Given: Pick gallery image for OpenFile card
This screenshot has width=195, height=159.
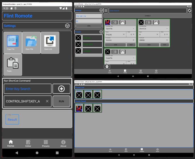Looking at the screenshot, I should 122,22.
